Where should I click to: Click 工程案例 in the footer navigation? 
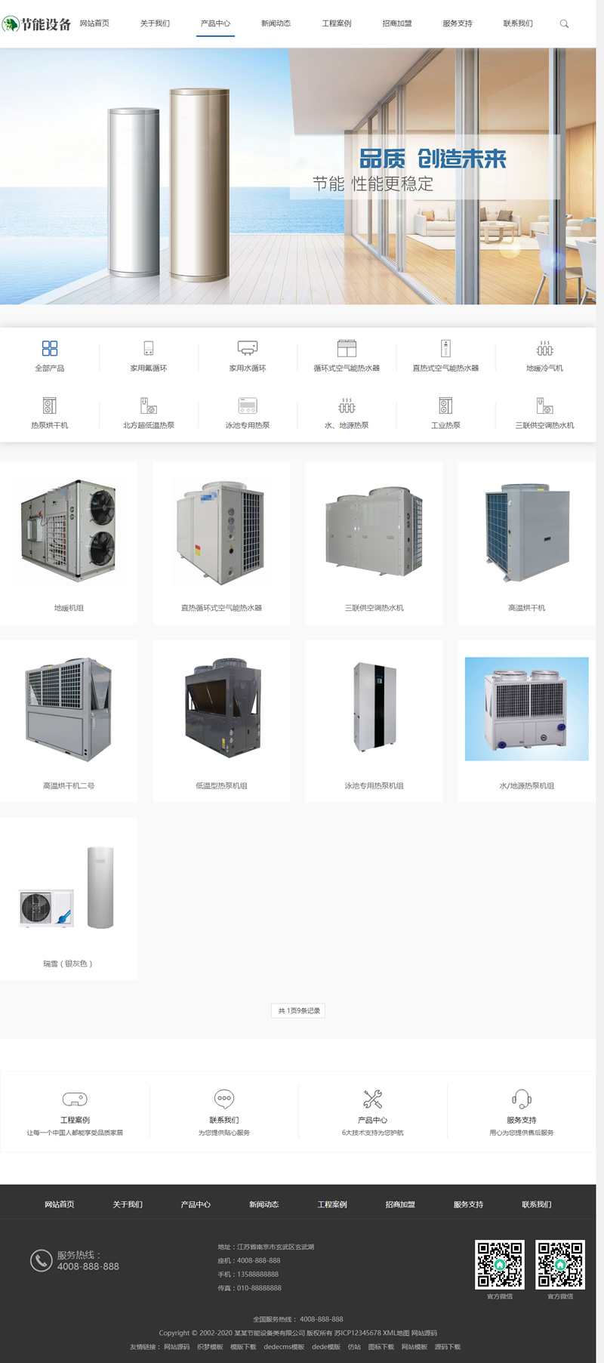[332, 1204]
